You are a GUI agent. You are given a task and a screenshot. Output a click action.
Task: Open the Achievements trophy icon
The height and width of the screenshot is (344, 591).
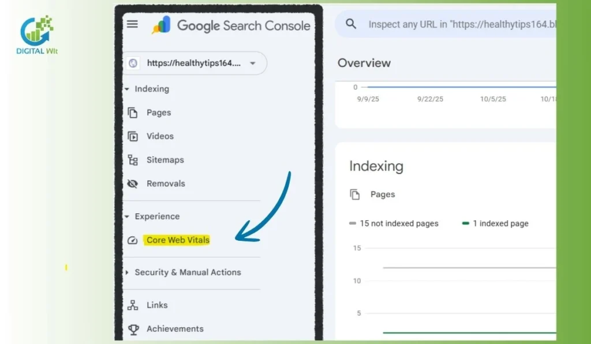(134, 328)
